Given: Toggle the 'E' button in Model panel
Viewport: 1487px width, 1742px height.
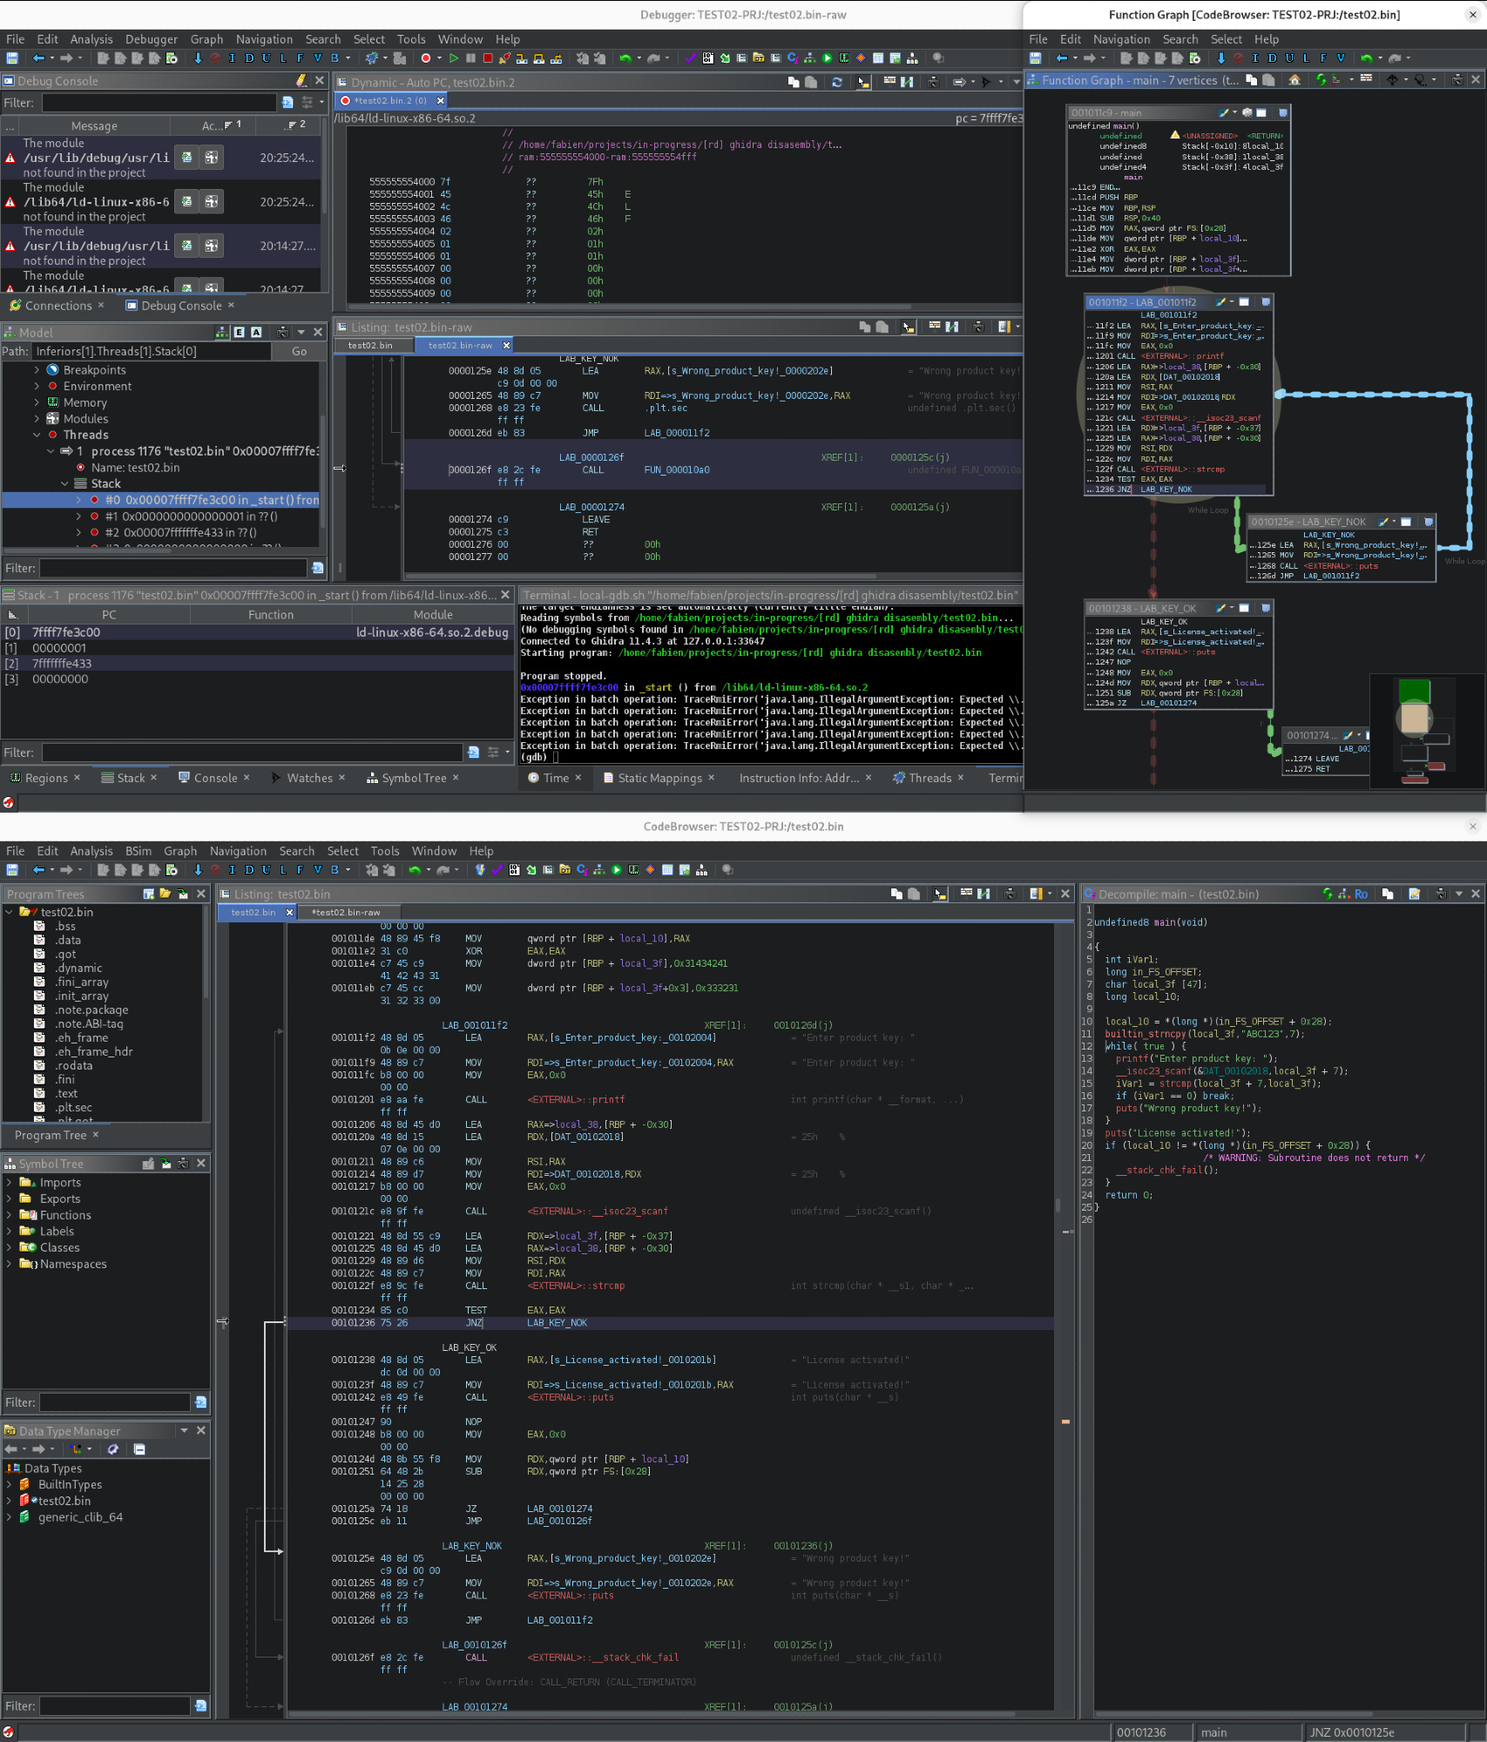Looking at the screenshot, I should click(x=239, y=332).
